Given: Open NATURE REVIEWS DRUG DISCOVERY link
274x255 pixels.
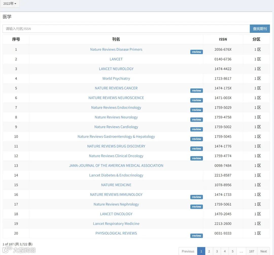Looking at the screenshot, I should click(116, 146).
